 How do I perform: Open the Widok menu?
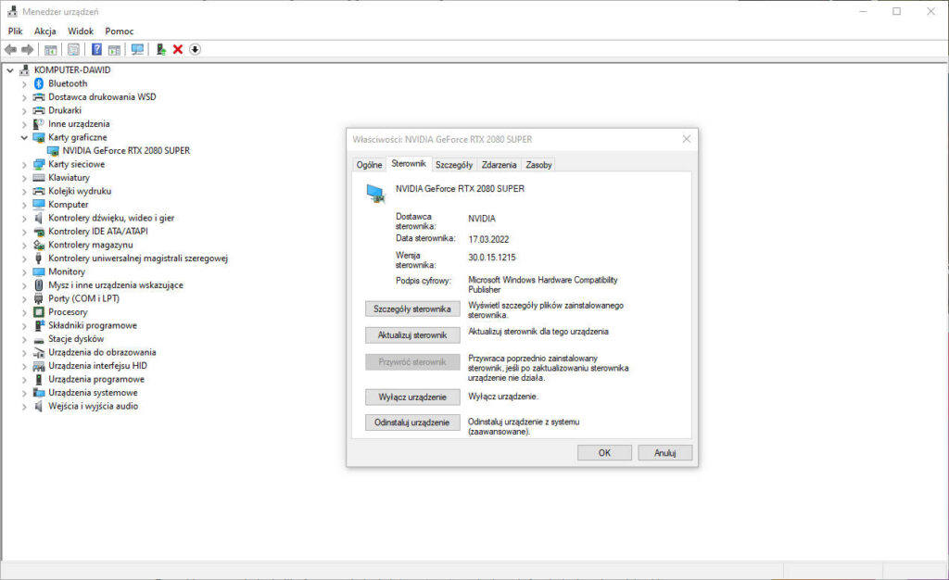[x=81, y=31]
